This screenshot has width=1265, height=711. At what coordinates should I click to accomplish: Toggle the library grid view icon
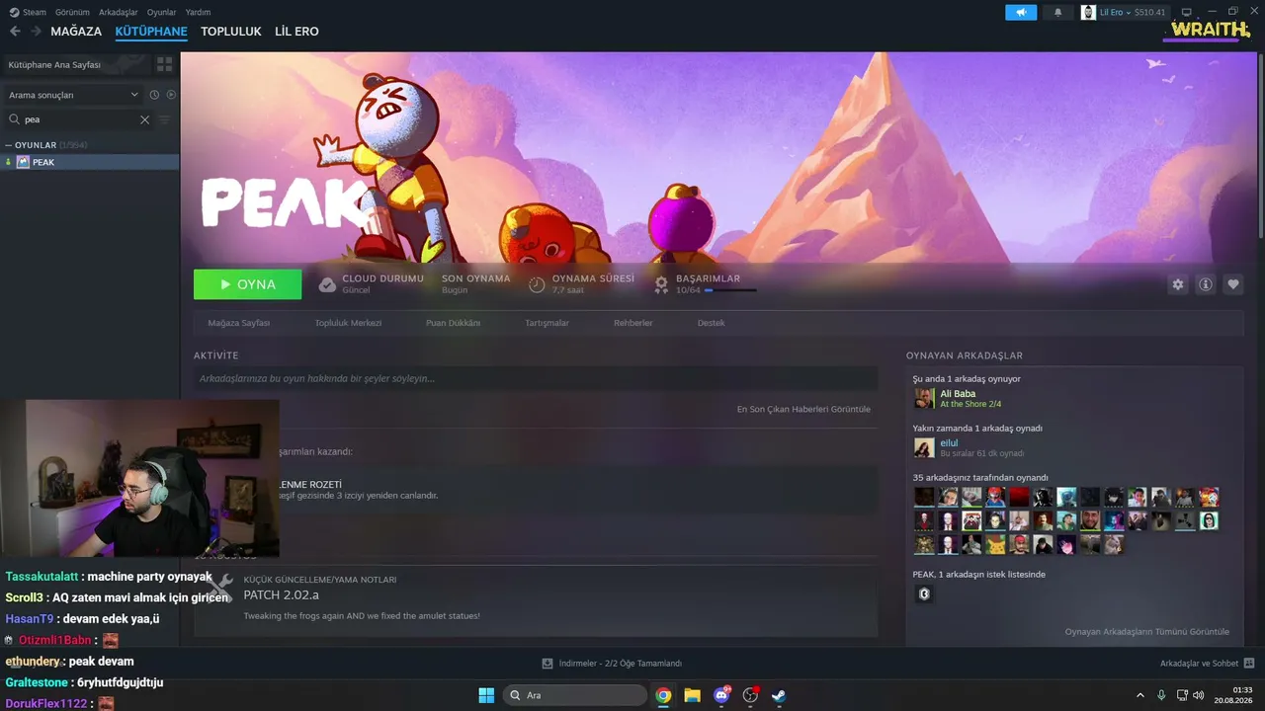pyautogui.click(x=164, y=64)
